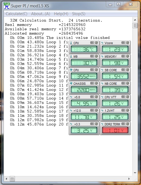This screenshot has width=141, height=185.
Task: Open settings of the +3.3 voltage gadget
Action: (x=92, y=124)
